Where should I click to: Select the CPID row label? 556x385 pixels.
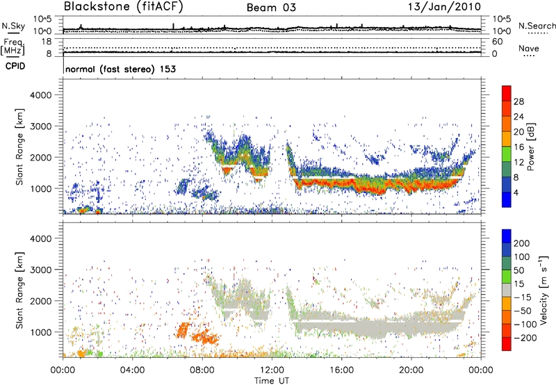click(15, 66)
